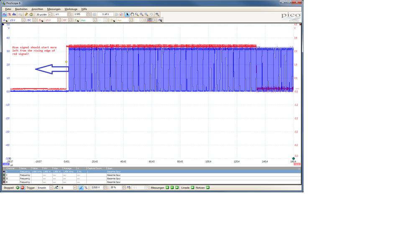The width and height of the screenshot is (418, 226).
Task: Click the Zoom to full view icon
Action: (x=157, y=14)
